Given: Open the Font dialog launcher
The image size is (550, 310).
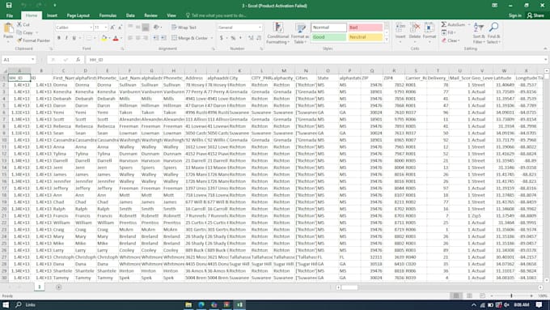Looking at the screenshot, I should tap(122, 49).
